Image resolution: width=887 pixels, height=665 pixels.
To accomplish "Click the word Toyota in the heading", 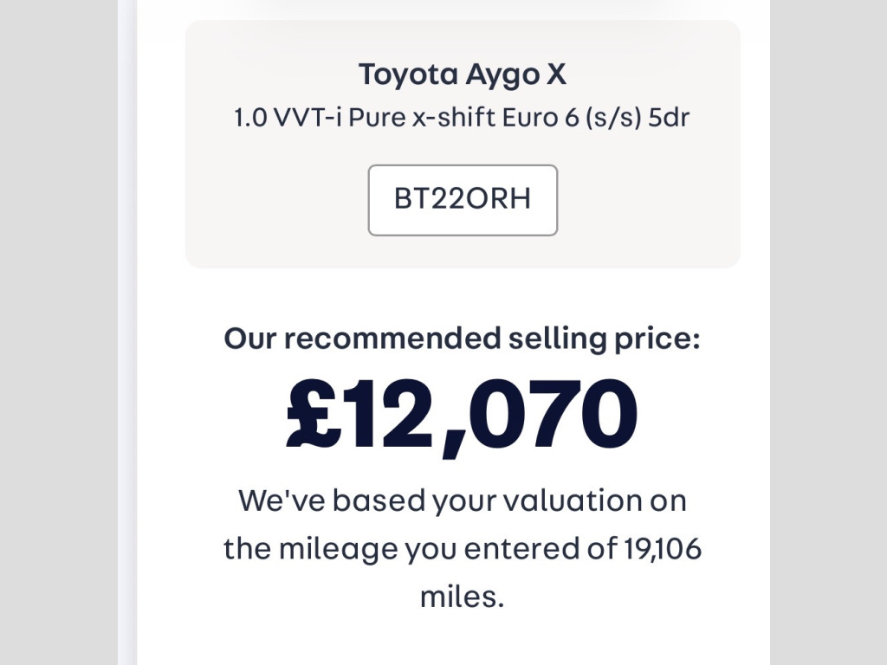I will pos(407,74).
